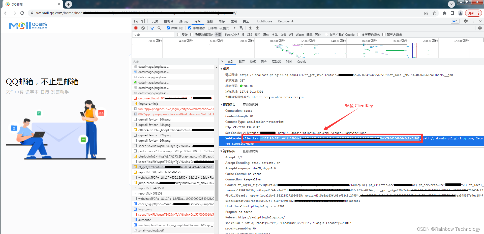Open the Chrome profile avatar
The width and height of the screenshot is (484, 234).
pos(461,13)
